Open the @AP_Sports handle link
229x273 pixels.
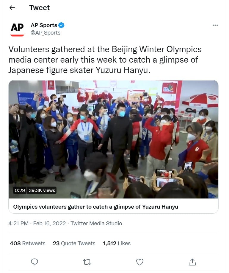coord(46,33)
